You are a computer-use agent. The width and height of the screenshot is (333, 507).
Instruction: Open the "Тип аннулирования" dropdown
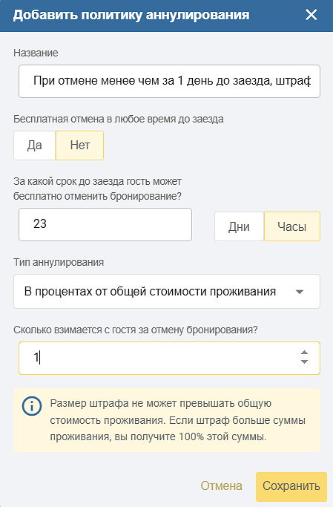pyautogui.click(x=167, y=291)
